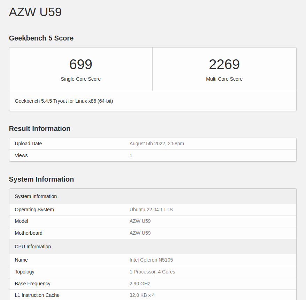Click the 'Operating System' row label
Screen dimensions: 306x300
pos(35,210)
